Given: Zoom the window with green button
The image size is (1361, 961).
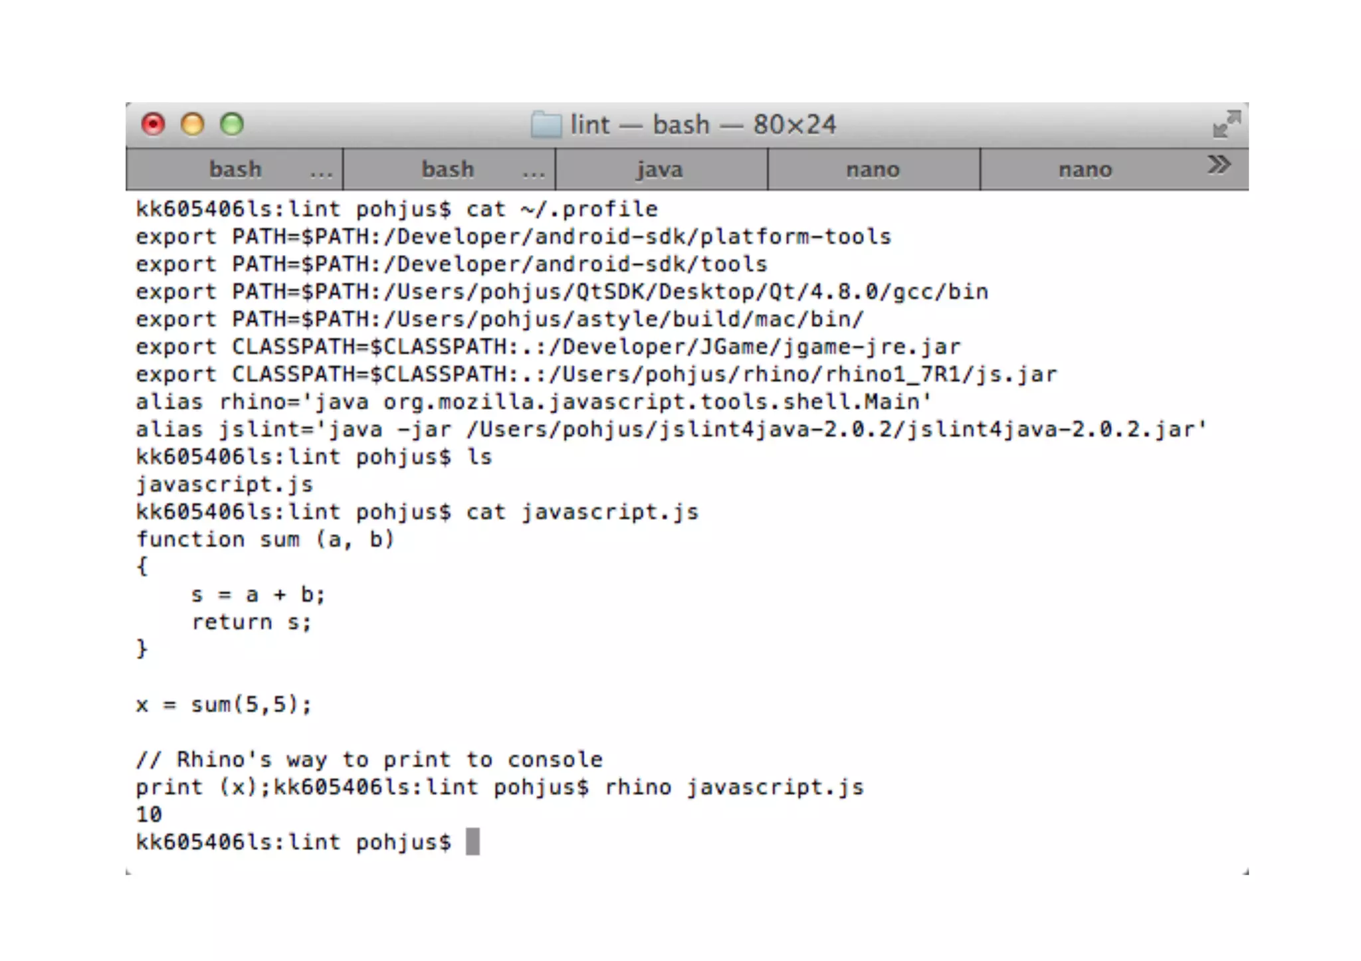Looking at the screenshot, I should (x=232, y=124).
